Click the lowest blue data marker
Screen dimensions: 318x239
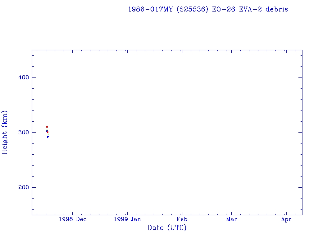click(48, 137)
